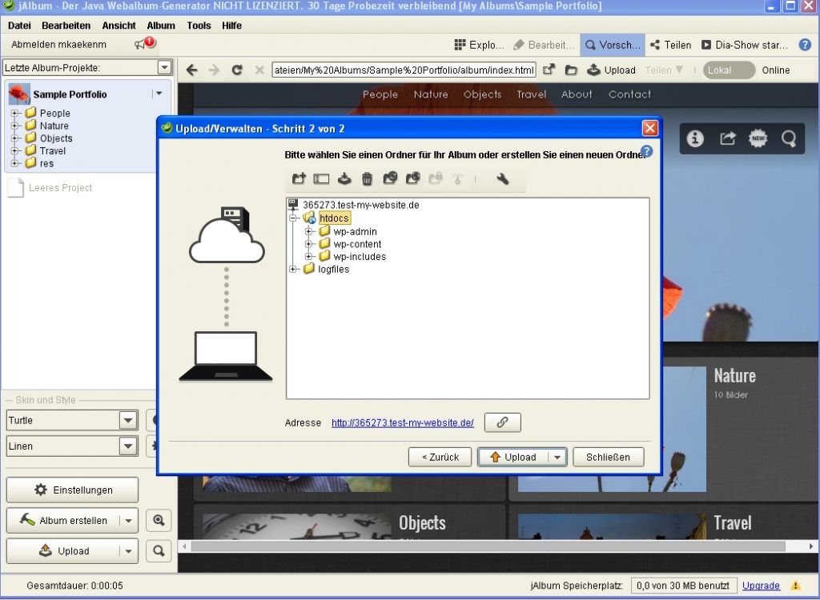Open the Datei menu

tap(19, 26)
